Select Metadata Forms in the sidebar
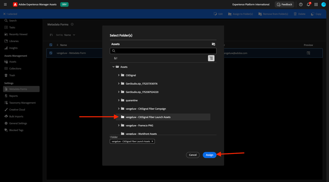The height and width of the screenshot is (182, 329). coord(21,89)
